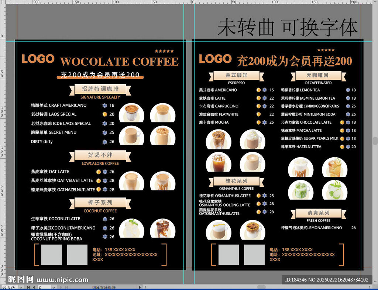Select 燕麦拿铁 OAT LATTE item

50,172
